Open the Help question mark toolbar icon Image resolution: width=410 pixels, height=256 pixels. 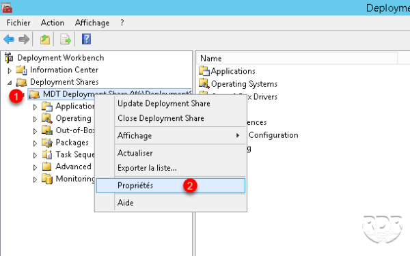point(86,39)
